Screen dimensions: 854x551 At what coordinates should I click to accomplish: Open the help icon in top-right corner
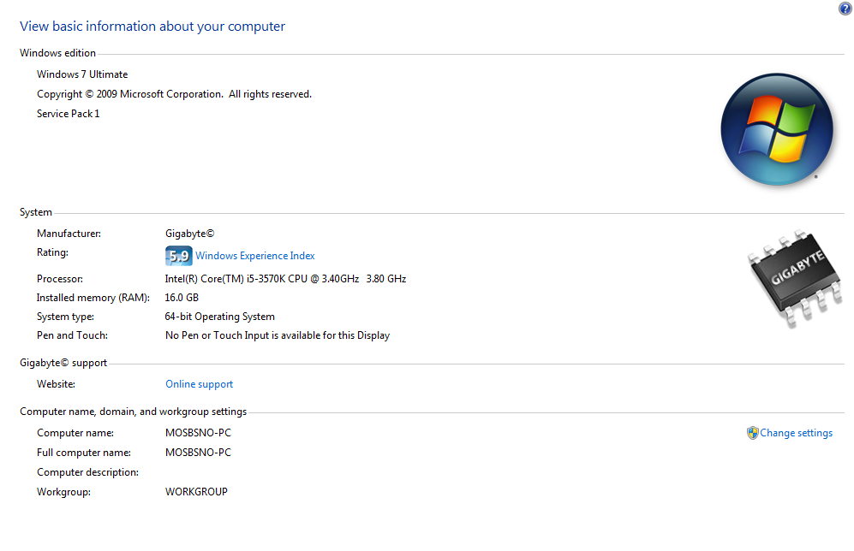tap(845, 9)
